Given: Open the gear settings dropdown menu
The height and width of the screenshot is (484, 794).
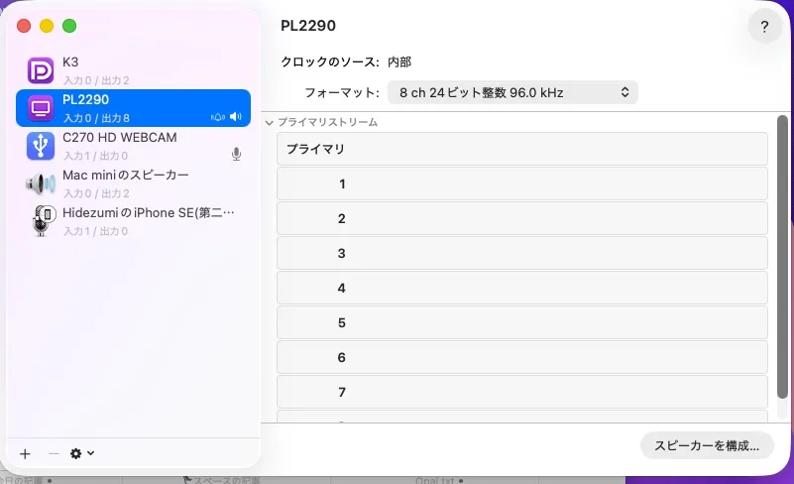Looking at the screenshot, I should 82,453.
